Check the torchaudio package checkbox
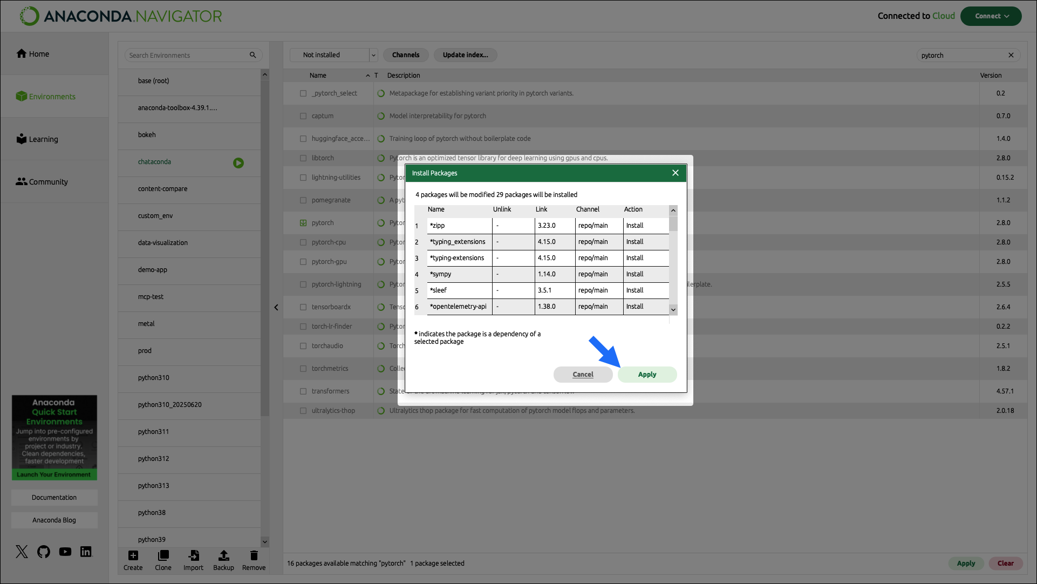 pos(303,345)
